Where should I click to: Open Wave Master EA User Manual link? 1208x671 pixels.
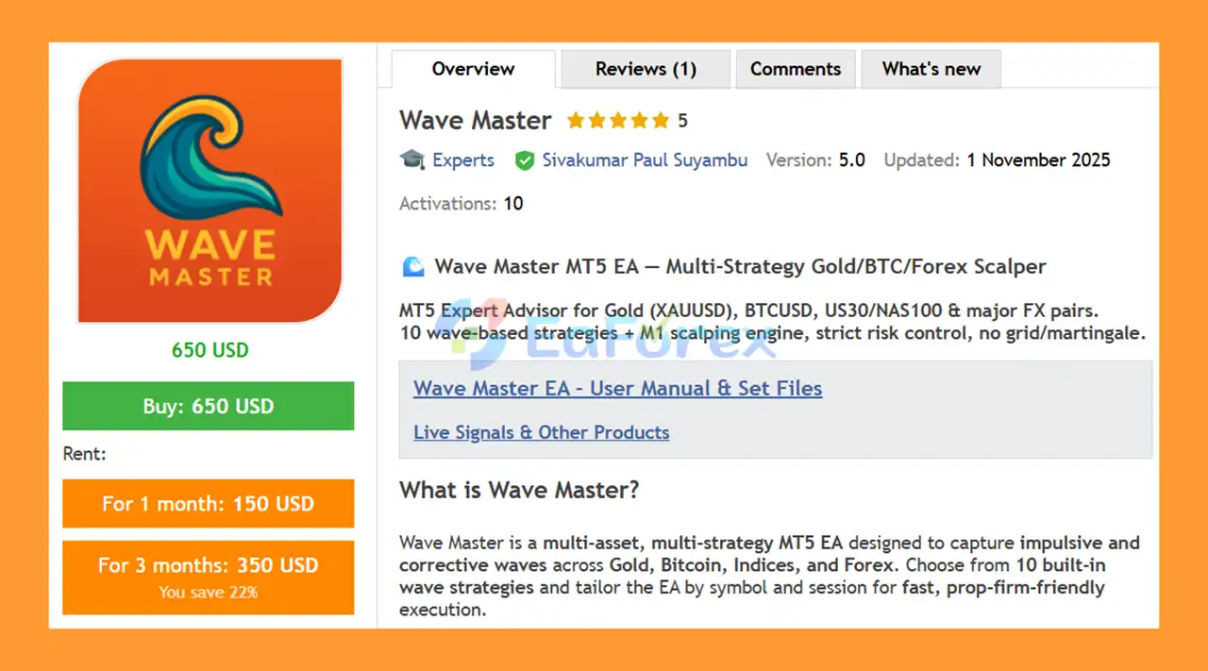(617, 389)
